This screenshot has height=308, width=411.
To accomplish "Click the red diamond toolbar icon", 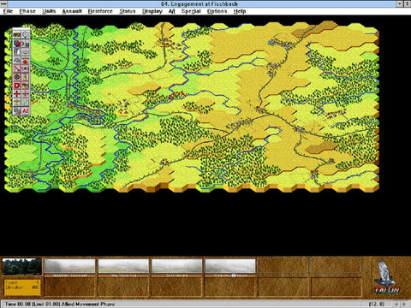I will tap(26, 61).
